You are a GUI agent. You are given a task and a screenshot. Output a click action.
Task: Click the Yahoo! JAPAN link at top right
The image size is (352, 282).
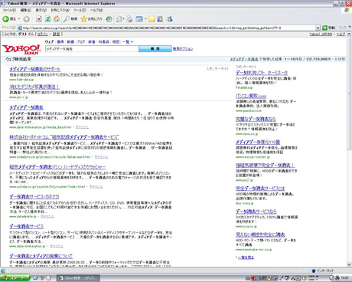(321, 34)
